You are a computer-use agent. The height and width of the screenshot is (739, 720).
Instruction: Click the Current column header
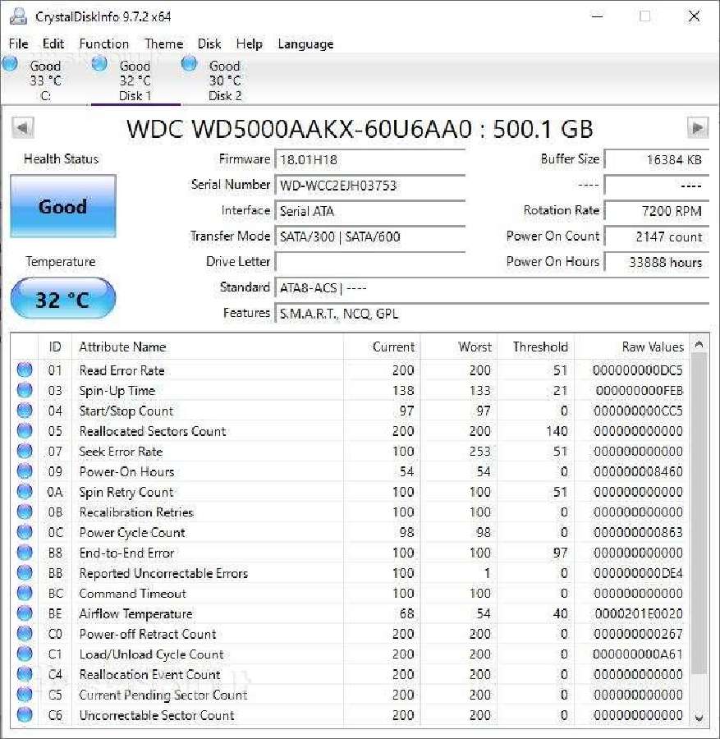click(382, 347)
